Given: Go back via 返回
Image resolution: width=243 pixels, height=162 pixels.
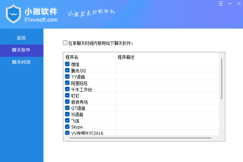Looking at the screenshot, I should click(x=21, y=38).
